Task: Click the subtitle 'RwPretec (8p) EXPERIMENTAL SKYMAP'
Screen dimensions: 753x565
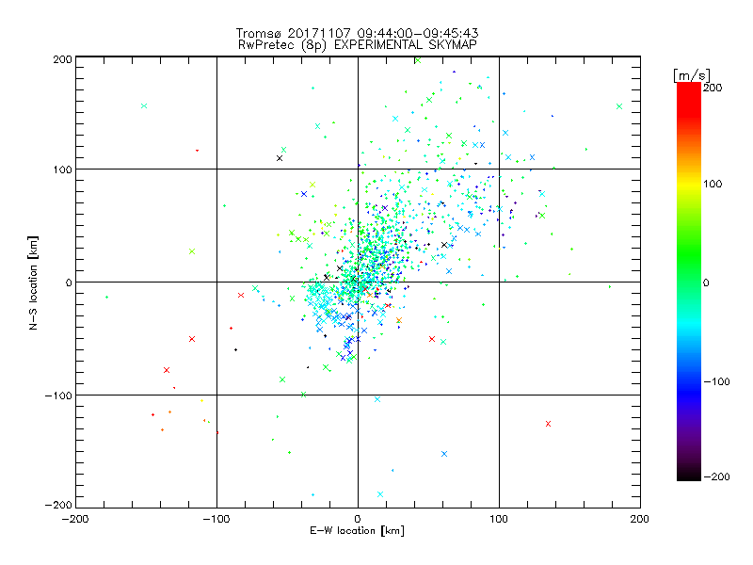Action: [x=358, y=45]
